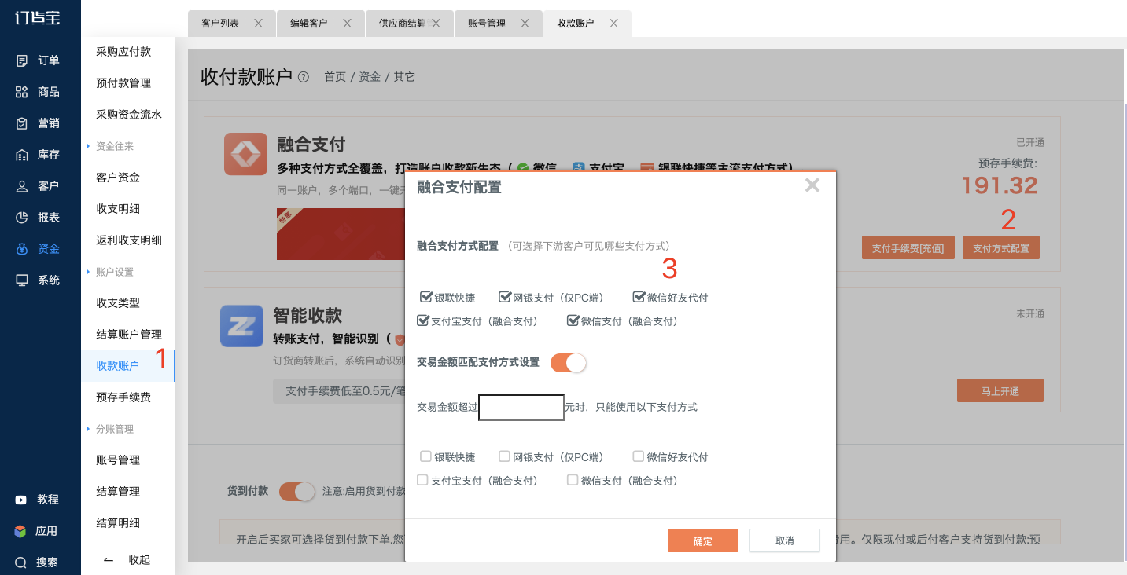
Task: Uncheck the top 微信支付（融合支付）checkbox
Action: [x=573, y=320]
